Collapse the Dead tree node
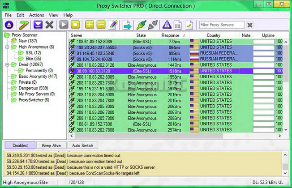 [x=7, y=64]
